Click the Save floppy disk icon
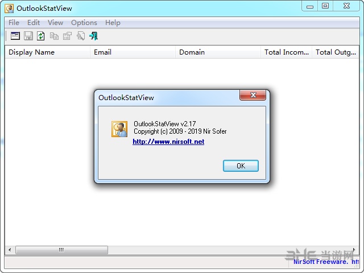This screenshot has height=273, width=364. [x=28, y=36]
